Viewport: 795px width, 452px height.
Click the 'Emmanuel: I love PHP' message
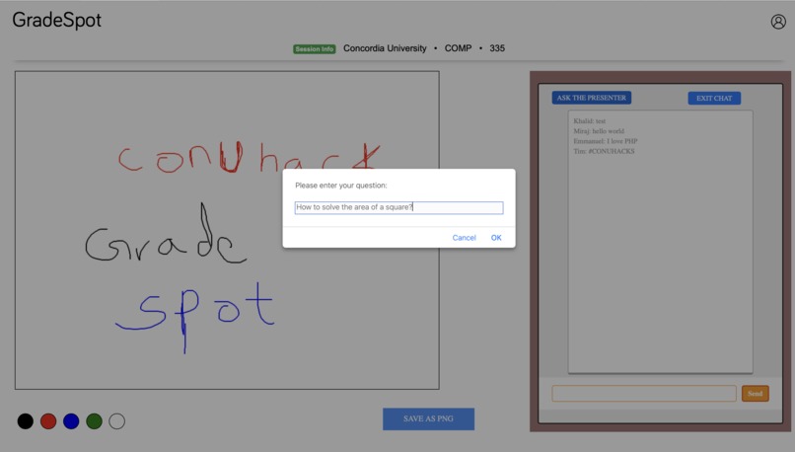tap(606, 141)
